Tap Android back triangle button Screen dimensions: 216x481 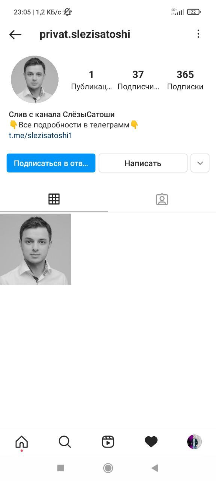(154, 468)
